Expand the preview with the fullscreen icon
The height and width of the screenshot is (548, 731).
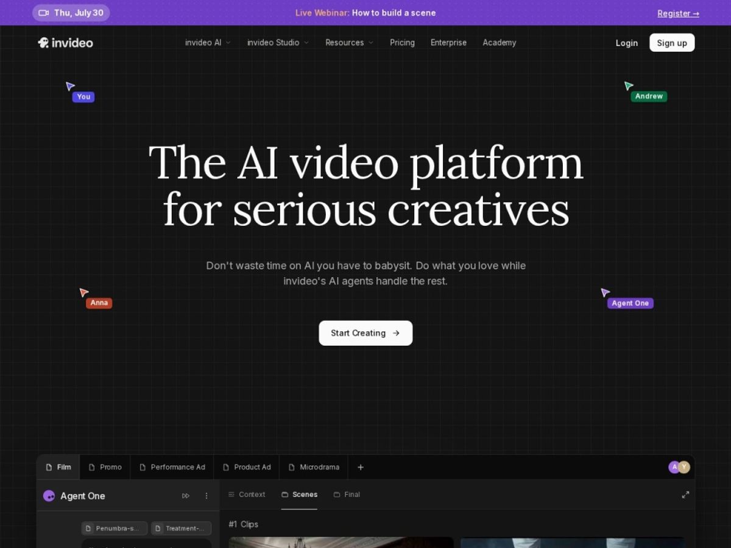[x=685, y=495]
